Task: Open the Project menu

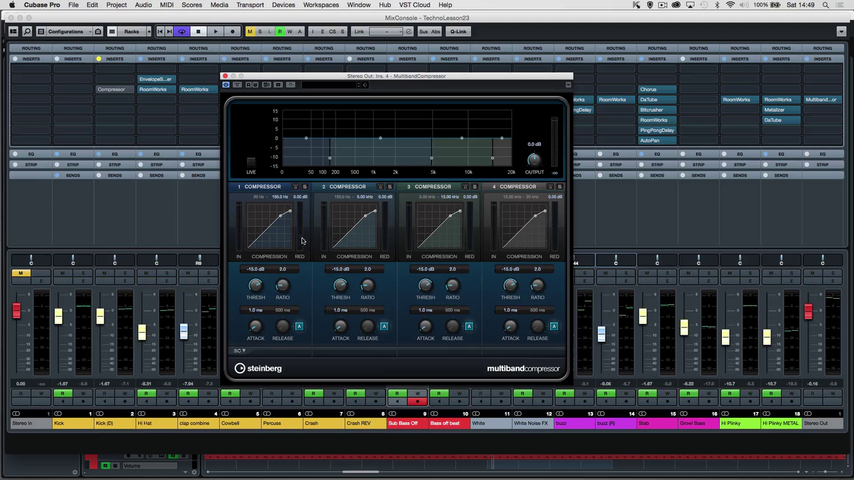Action: [116, 5]
